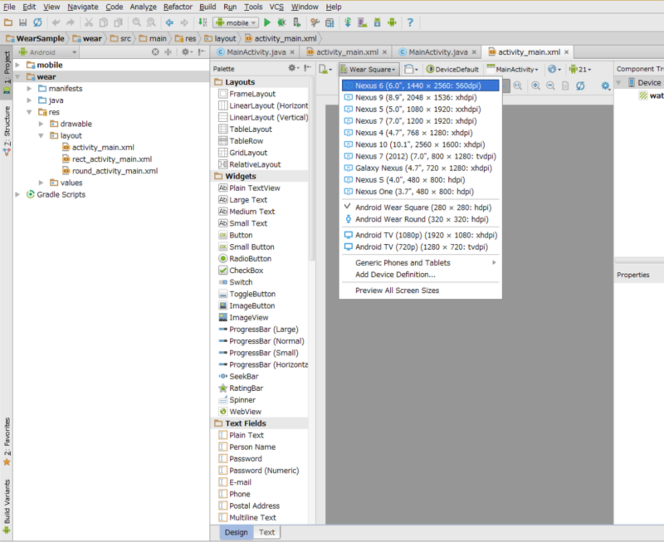This screenshot has height=542, width=664.
Task: Toggle the Project tool window side button
Action: tap(7, 72)
